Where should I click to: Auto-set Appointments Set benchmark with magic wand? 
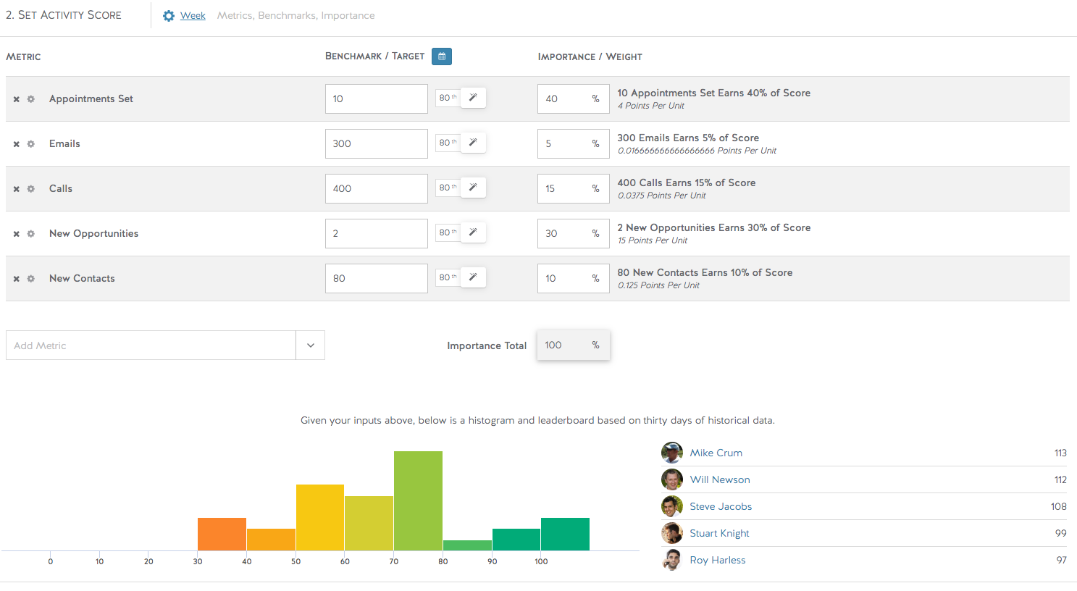pos(473,98)
